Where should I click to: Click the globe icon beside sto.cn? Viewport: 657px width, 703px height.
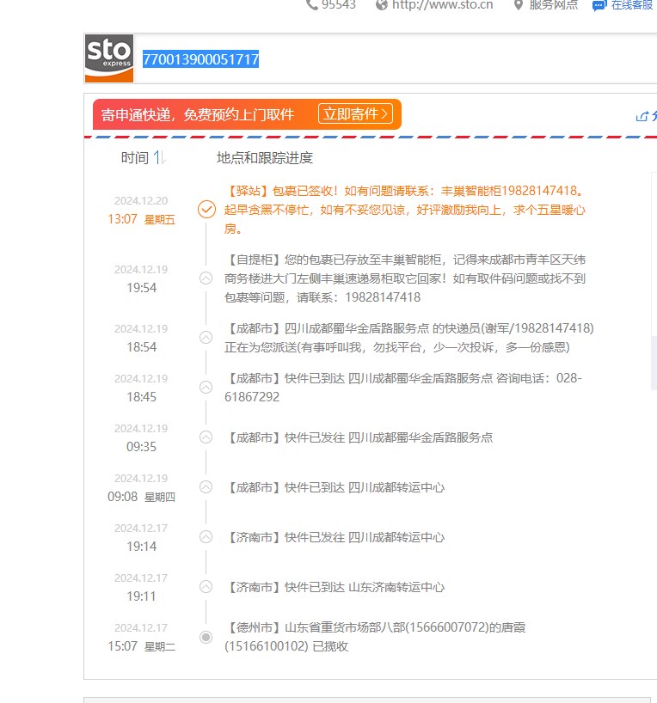pos(382,5)
